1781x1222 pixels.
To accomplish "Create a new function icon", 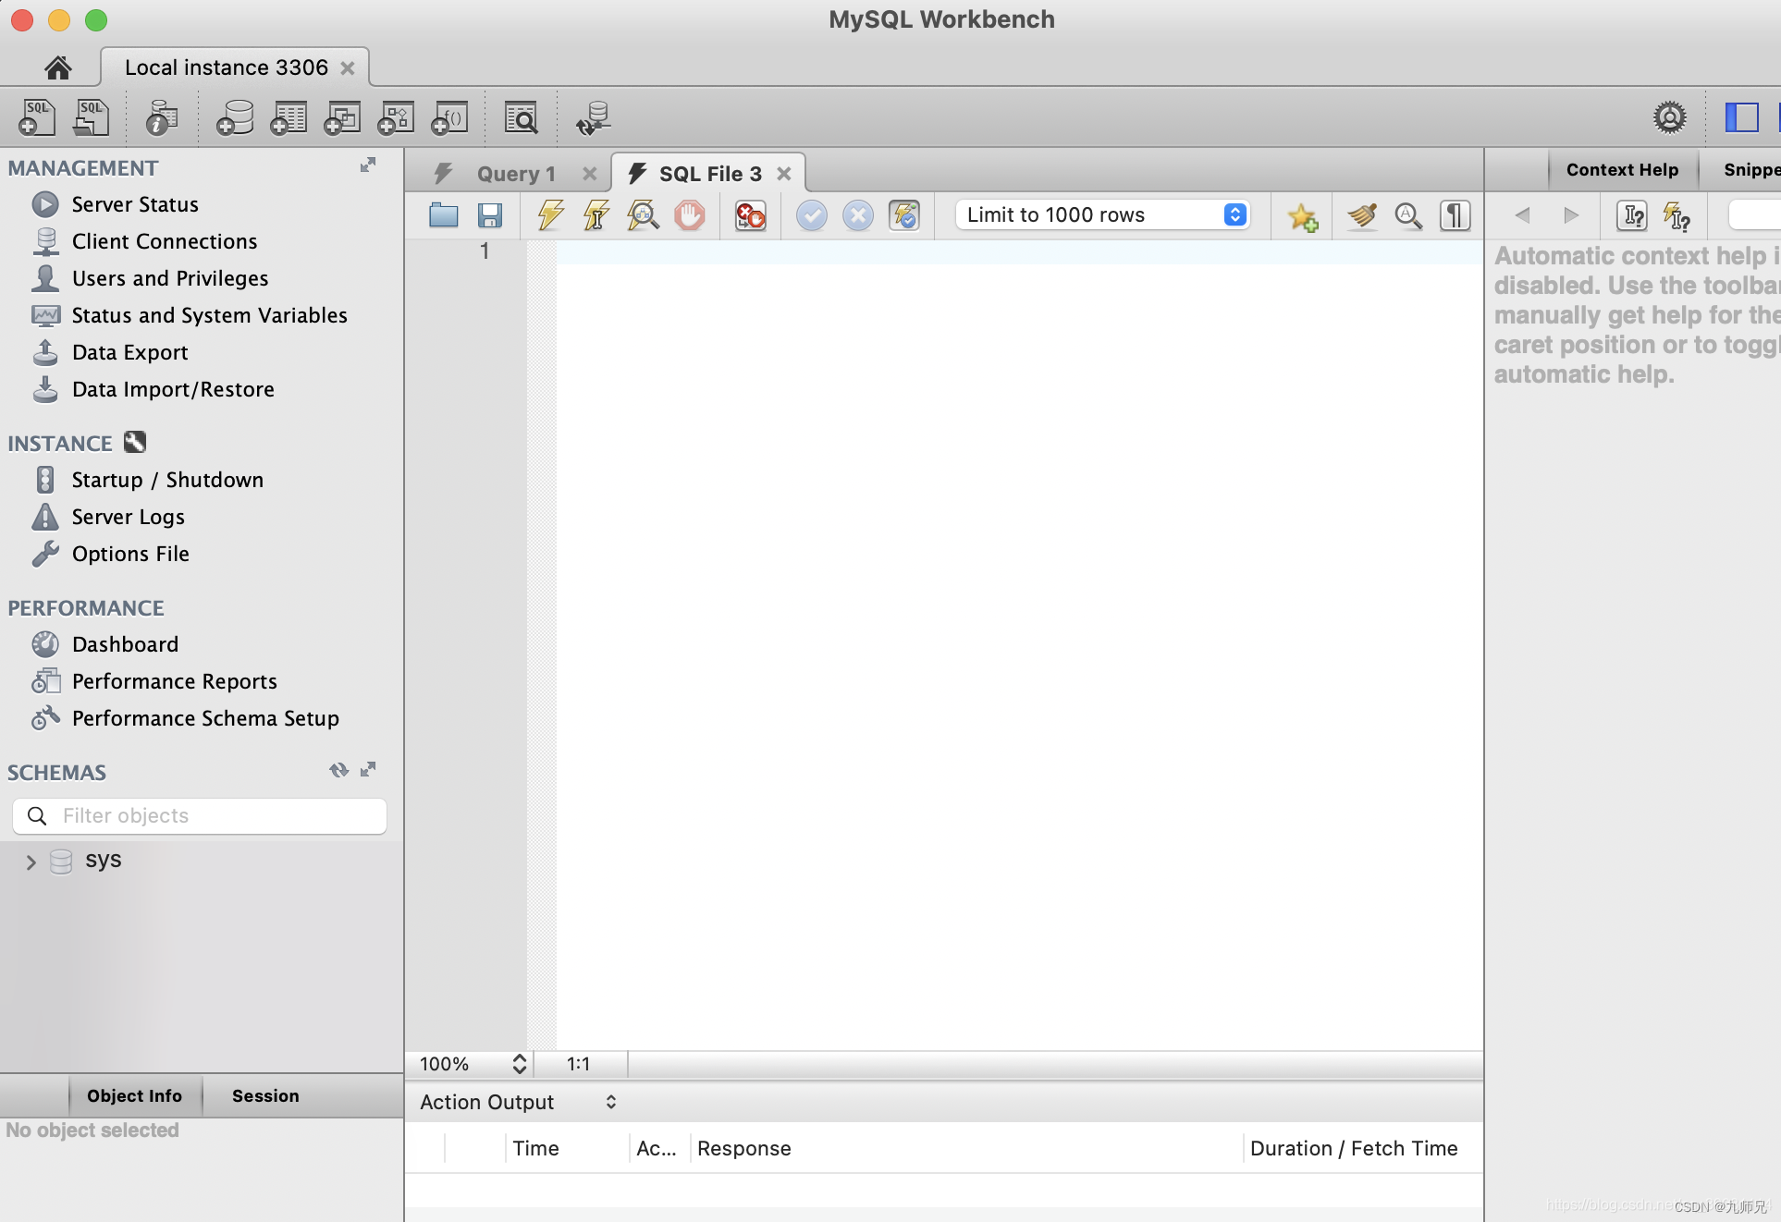I will [x=450, y=118].
